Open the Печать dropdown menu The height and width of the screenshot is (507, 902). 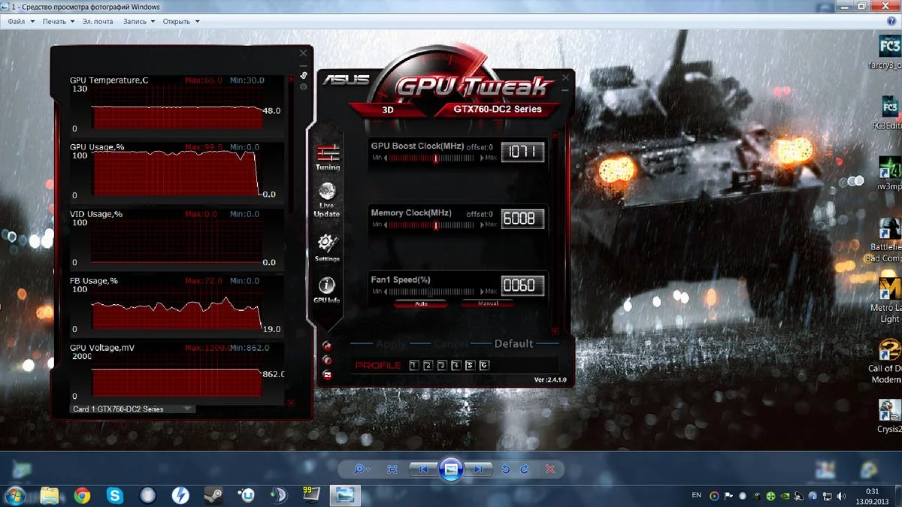pyautogui.click(x=58, y=22)
